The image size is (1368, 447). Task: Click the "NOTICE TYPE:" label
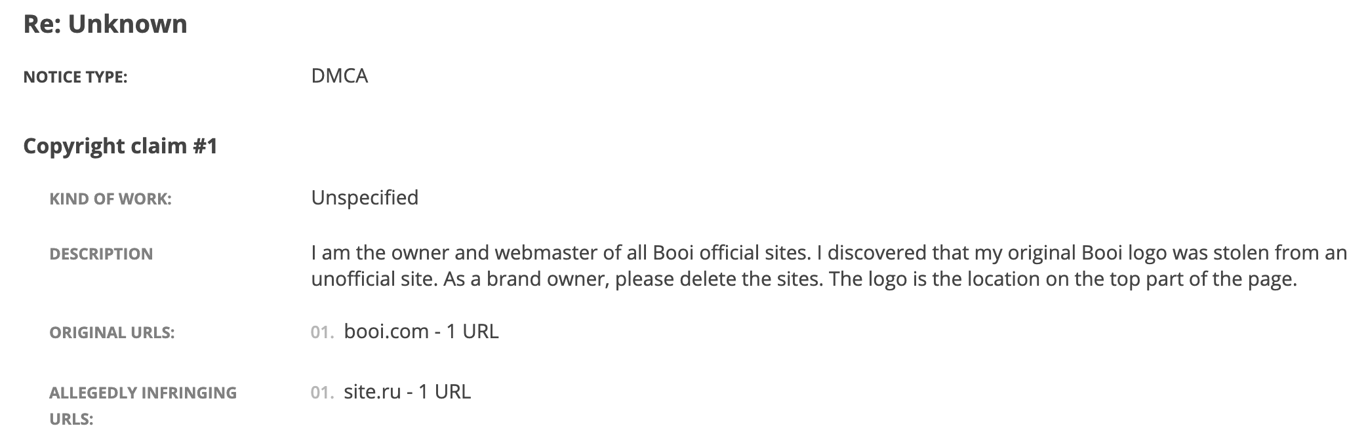[75, 77]
